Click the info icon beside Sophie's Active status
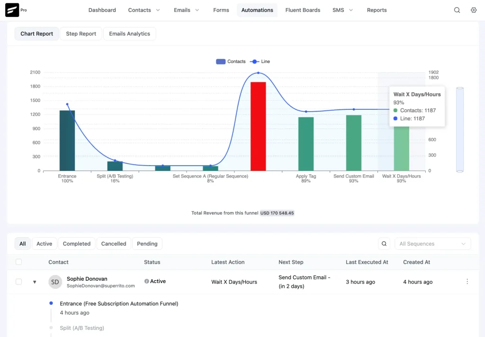485x337 pixels. point(145,281)
